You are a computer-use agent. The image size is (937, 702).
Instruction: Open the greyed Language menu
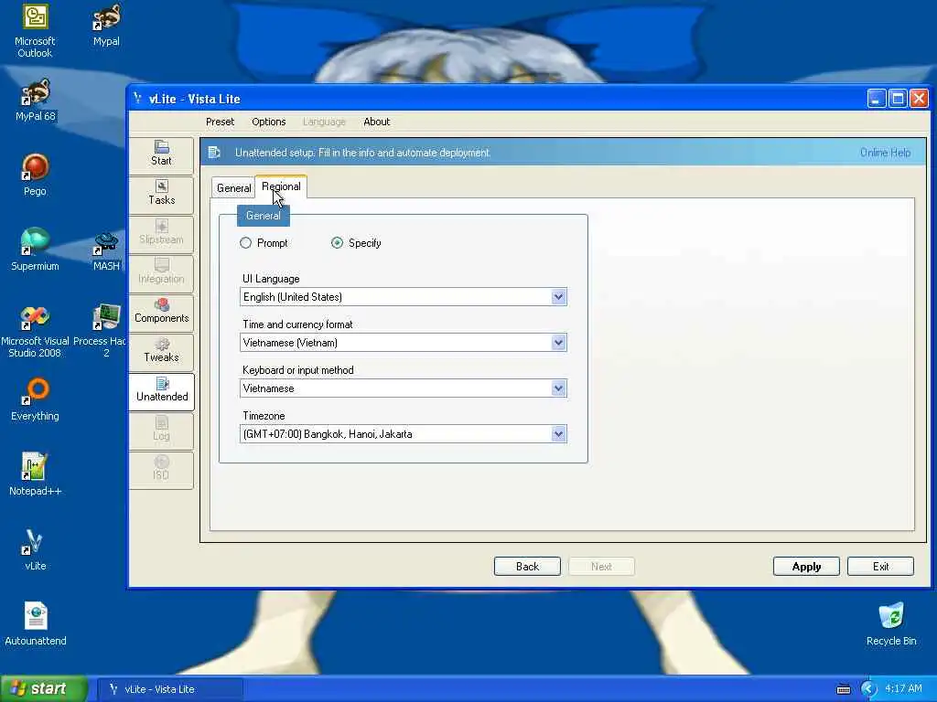(x=324, y=122)
